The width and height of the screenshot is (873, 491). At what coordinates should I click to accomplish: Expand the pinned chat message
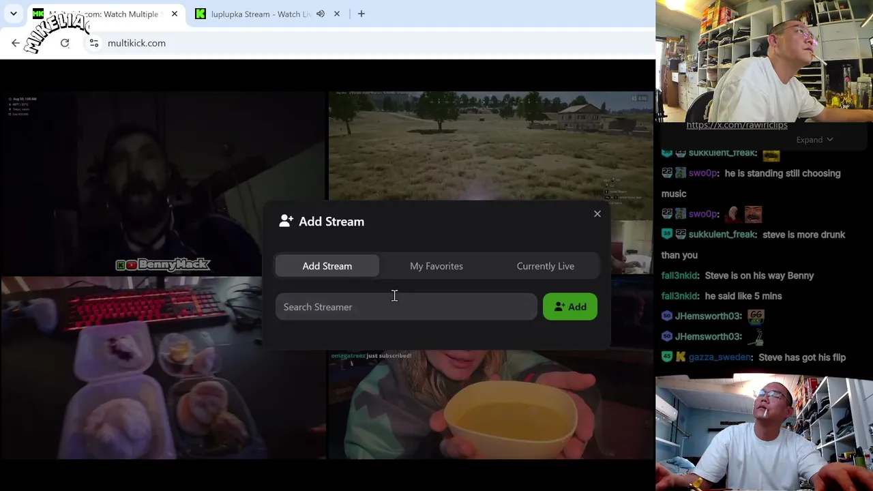tap(814, 140)
